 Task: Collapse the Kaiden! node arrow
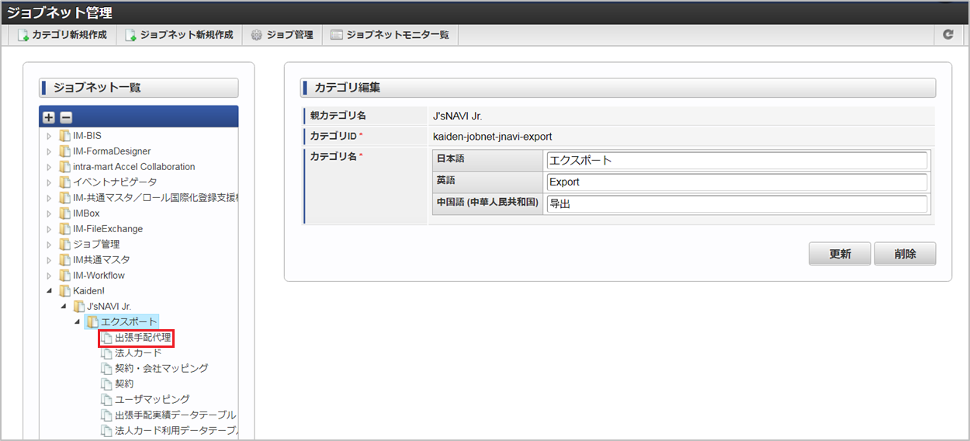50,291
